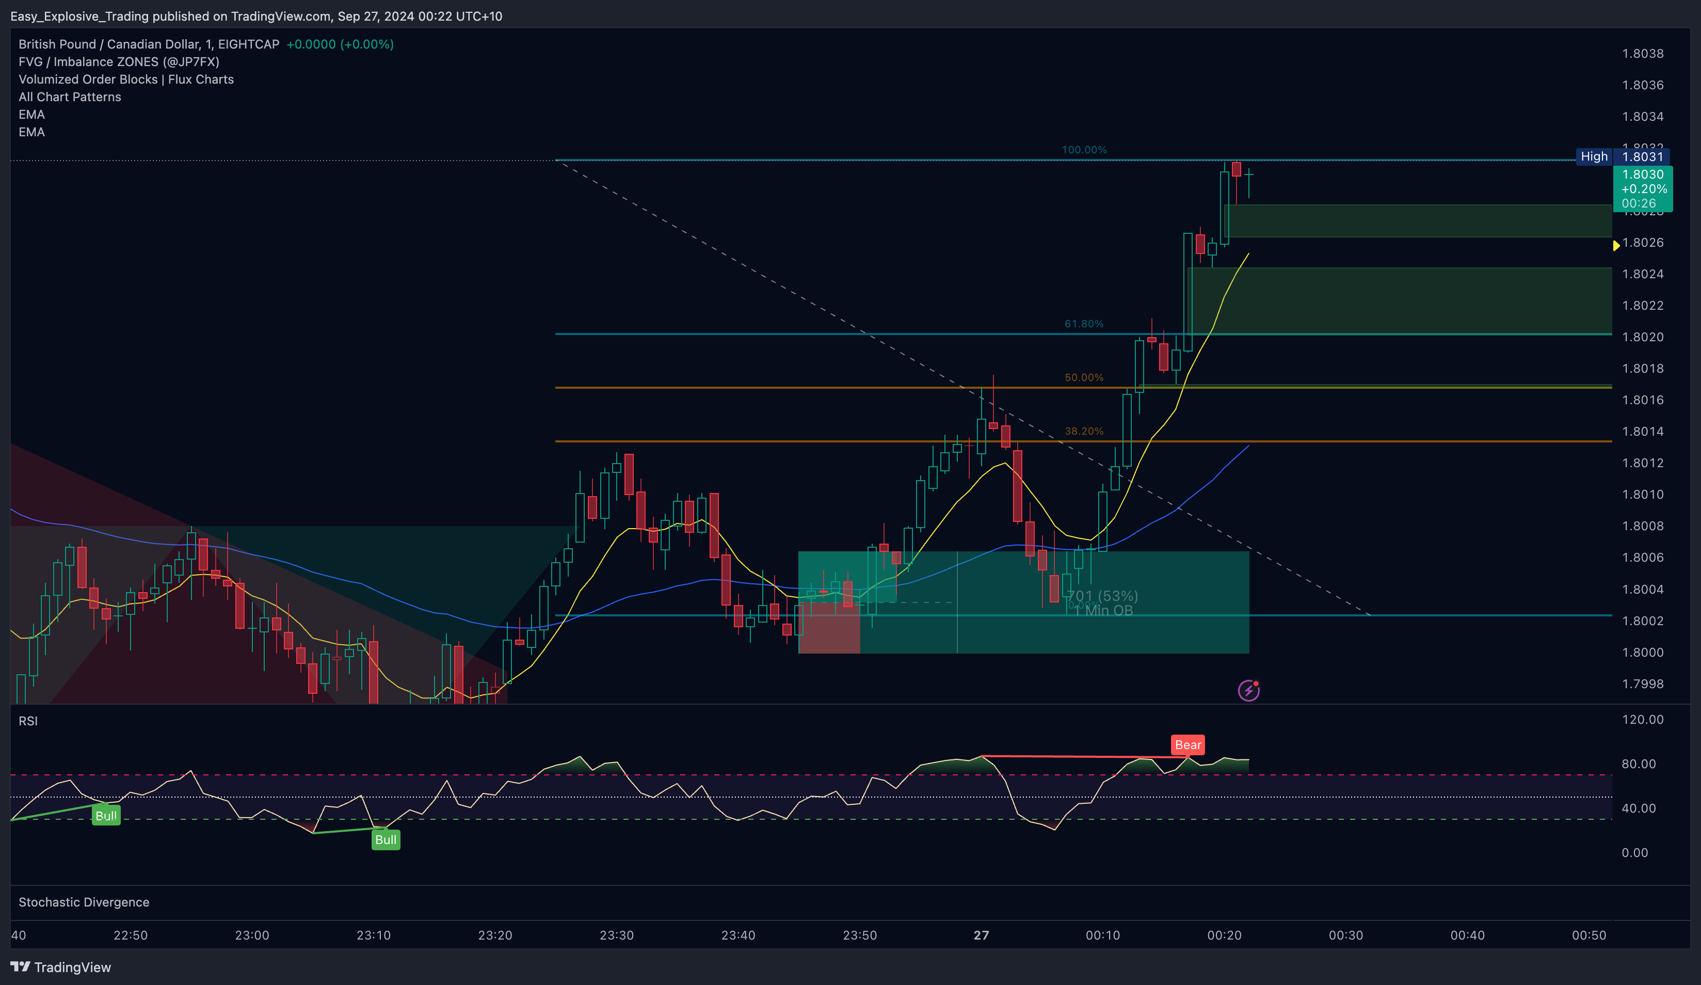Click the upper green FVG zone near 1.8027
Image resolution: width=1701 pixels, height=985 pixels.
point(1418,221)
